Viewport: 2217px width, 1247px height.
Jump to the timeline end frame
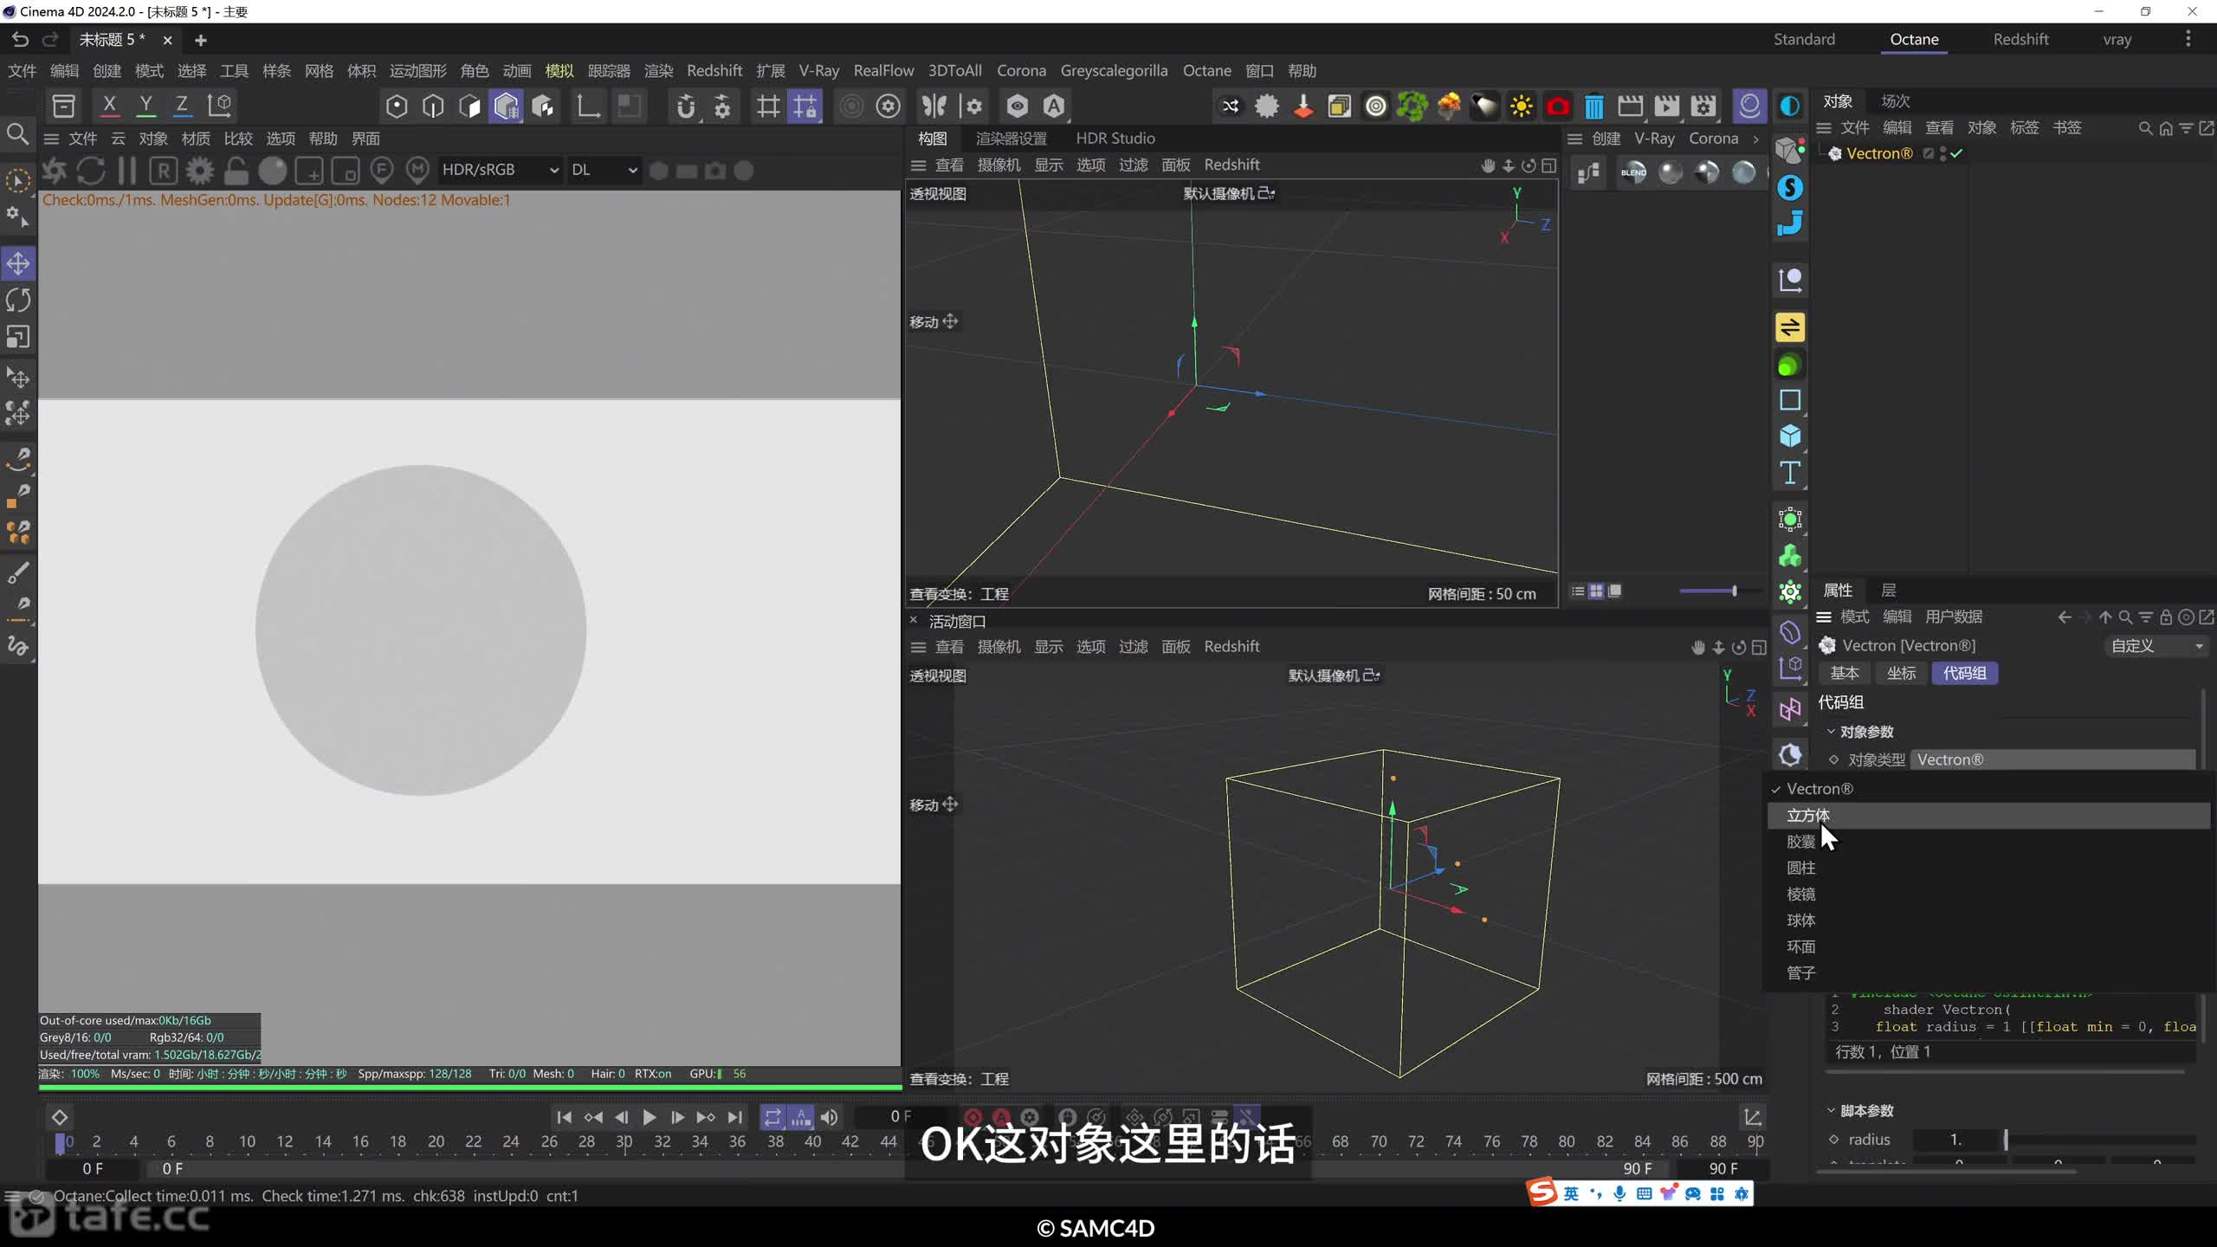pos(734,1117)
